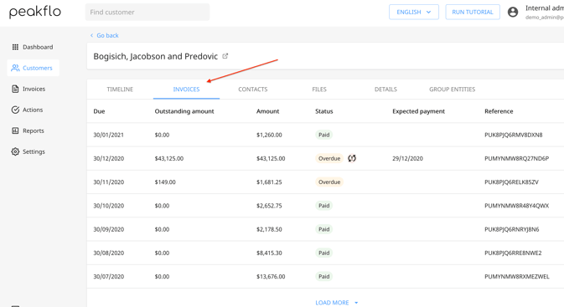The image size is (564, 307).
Task: Click reference PUK8PJQ6RRE8NWE2
Action: click(513, 253)
